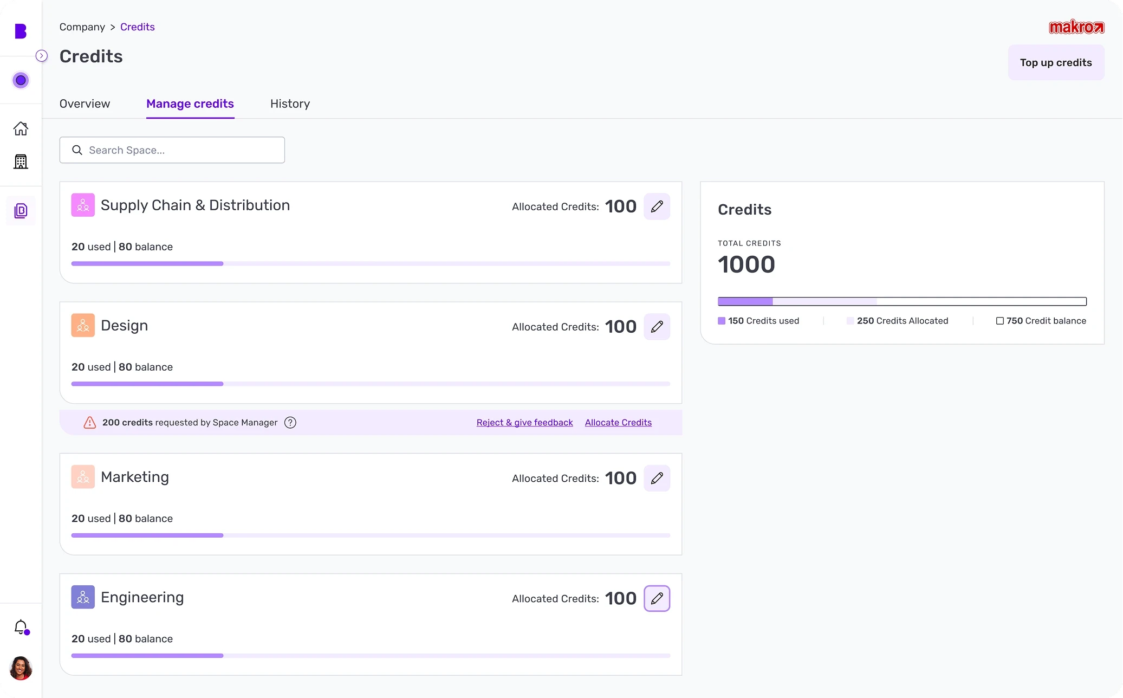Click the Supply Chain & Distribution title
This screenshot has width=1123, height=698.
click(x=195, y=205)
